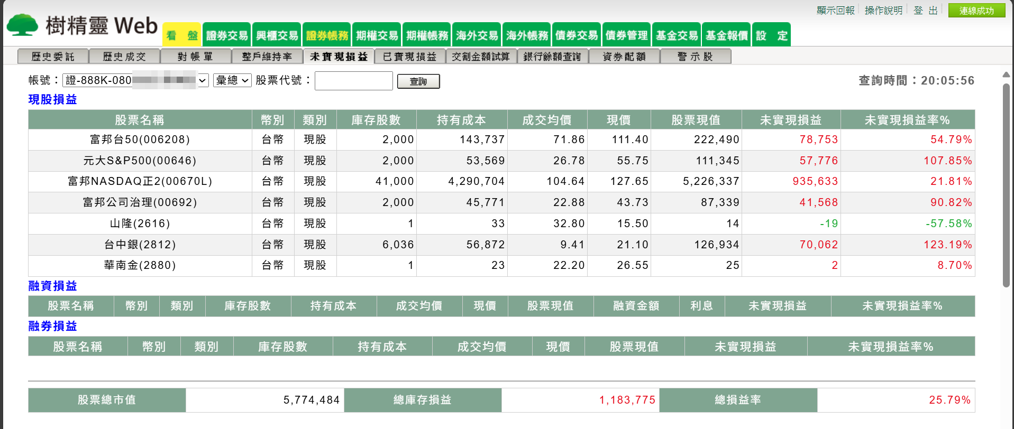The height and width of the screenshot is (429, 1014).
Task: Click 融資損益 section heading
Action: [x=52, y=286]
